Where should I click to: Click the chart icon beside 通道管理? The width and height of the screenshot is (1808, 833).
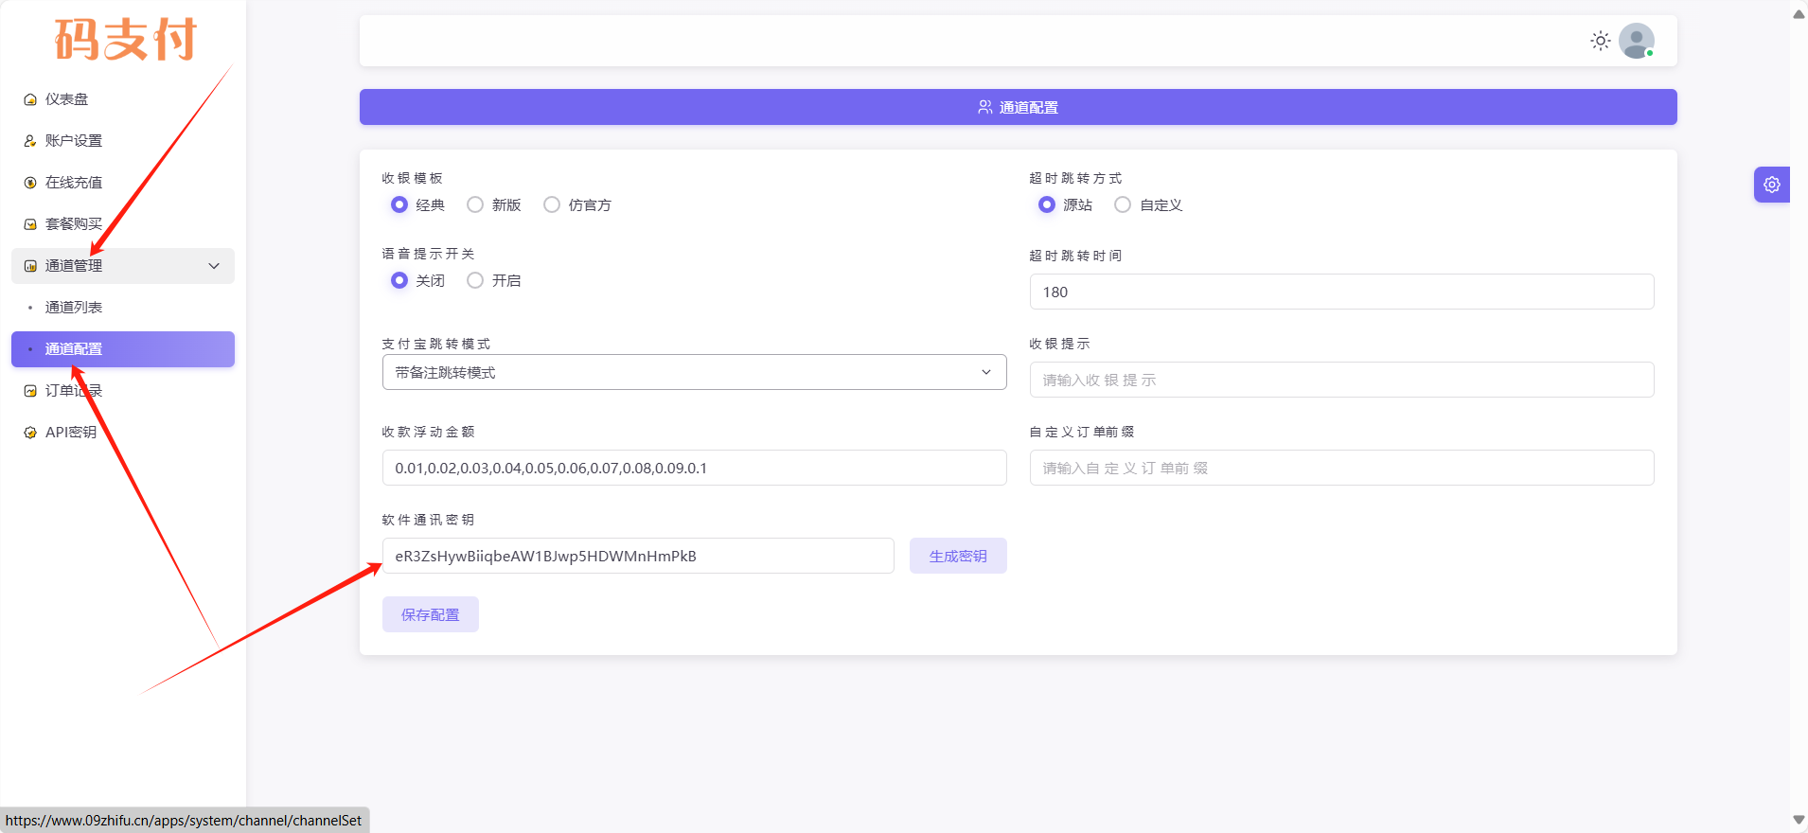click(x=30, y=266)
